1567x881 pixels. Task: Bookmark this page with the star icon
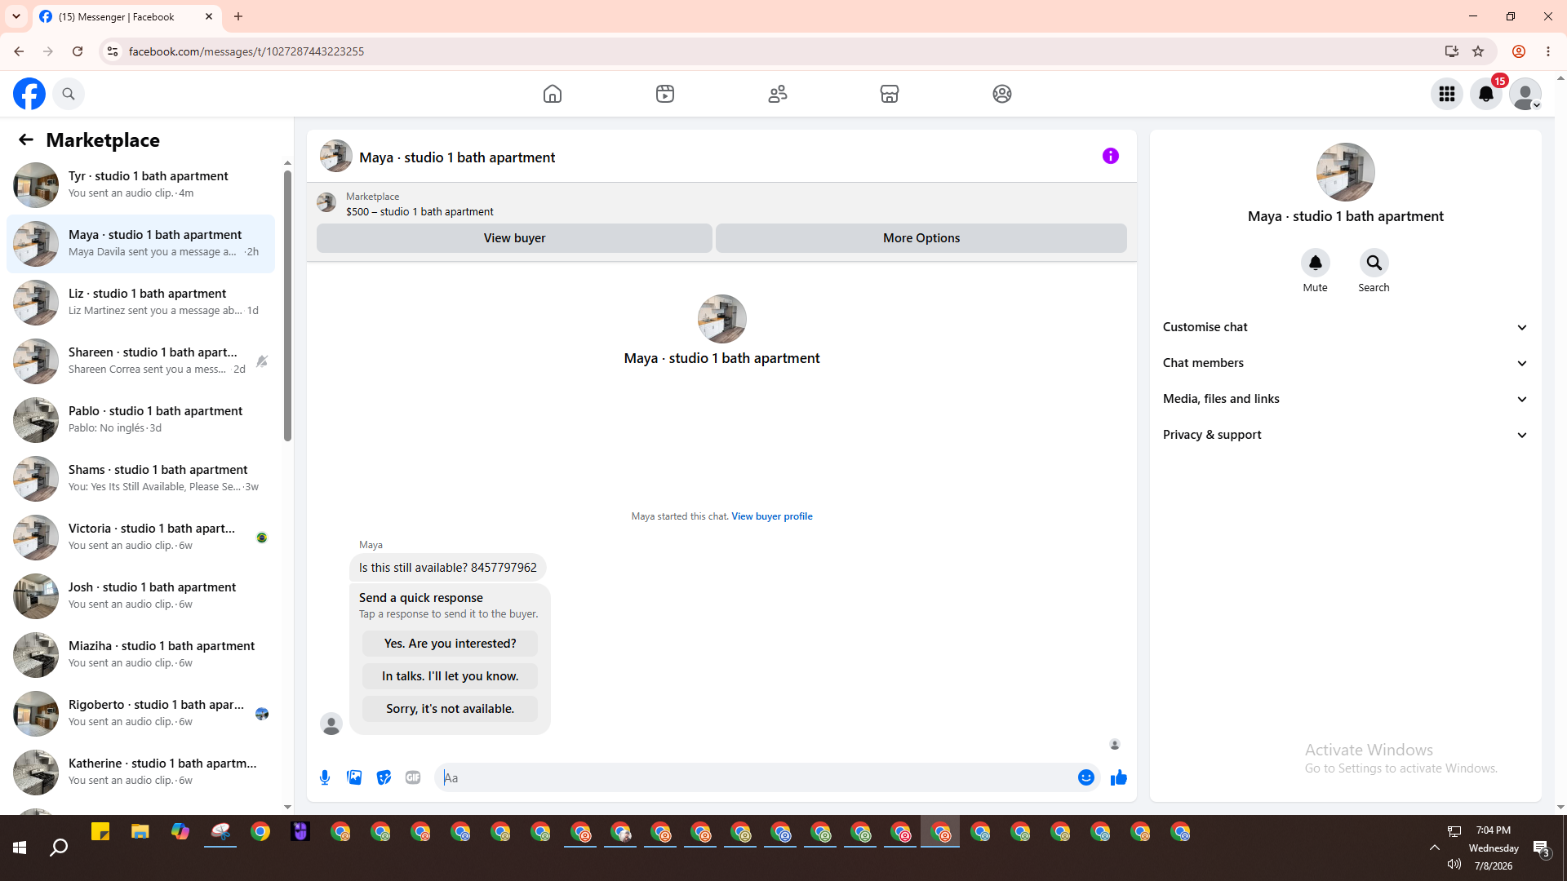tap(1478, 51)
